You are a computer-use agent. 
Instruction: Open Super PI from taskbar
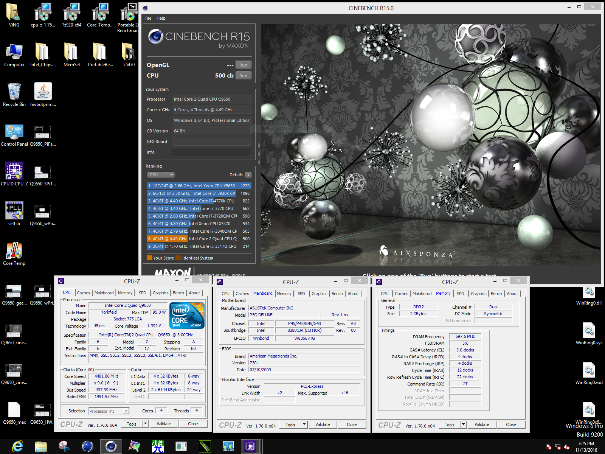[158, 446]
